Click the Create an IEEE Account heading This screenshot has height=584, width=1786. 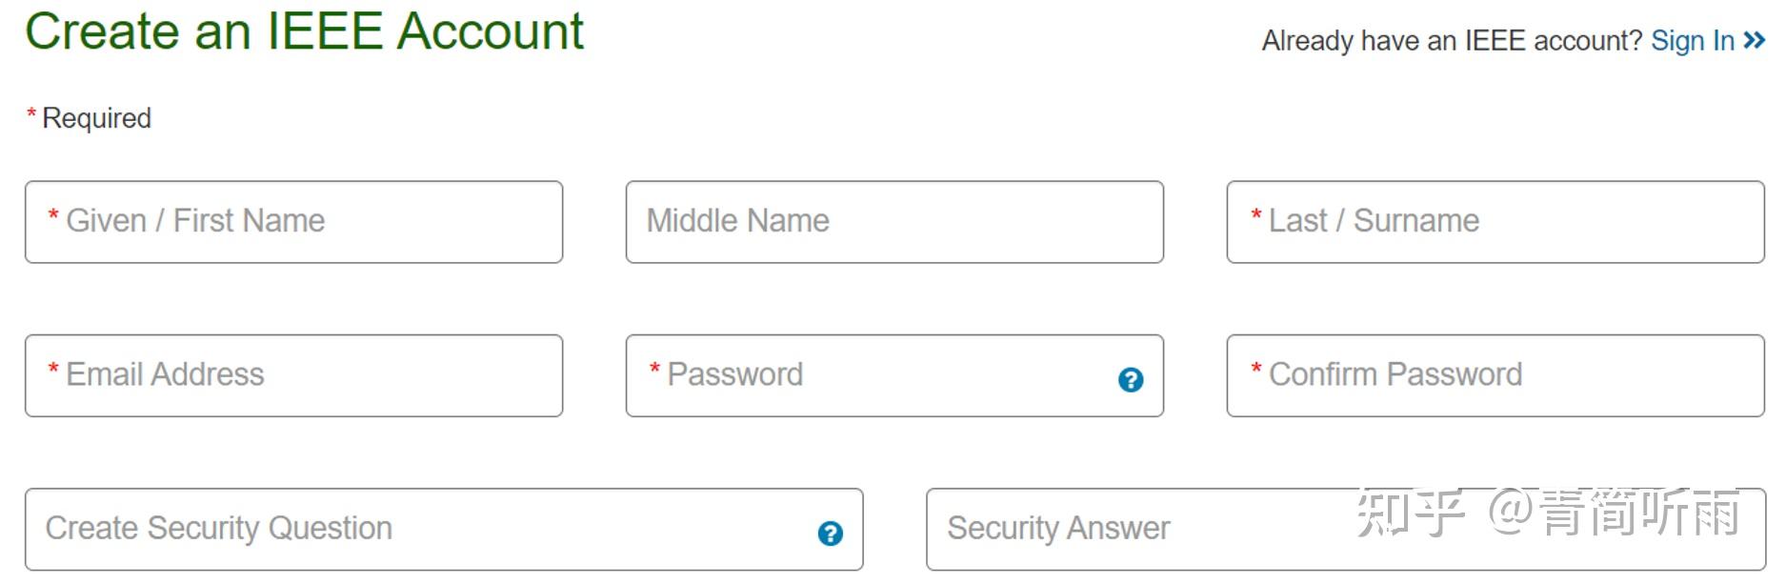(305, 31)
